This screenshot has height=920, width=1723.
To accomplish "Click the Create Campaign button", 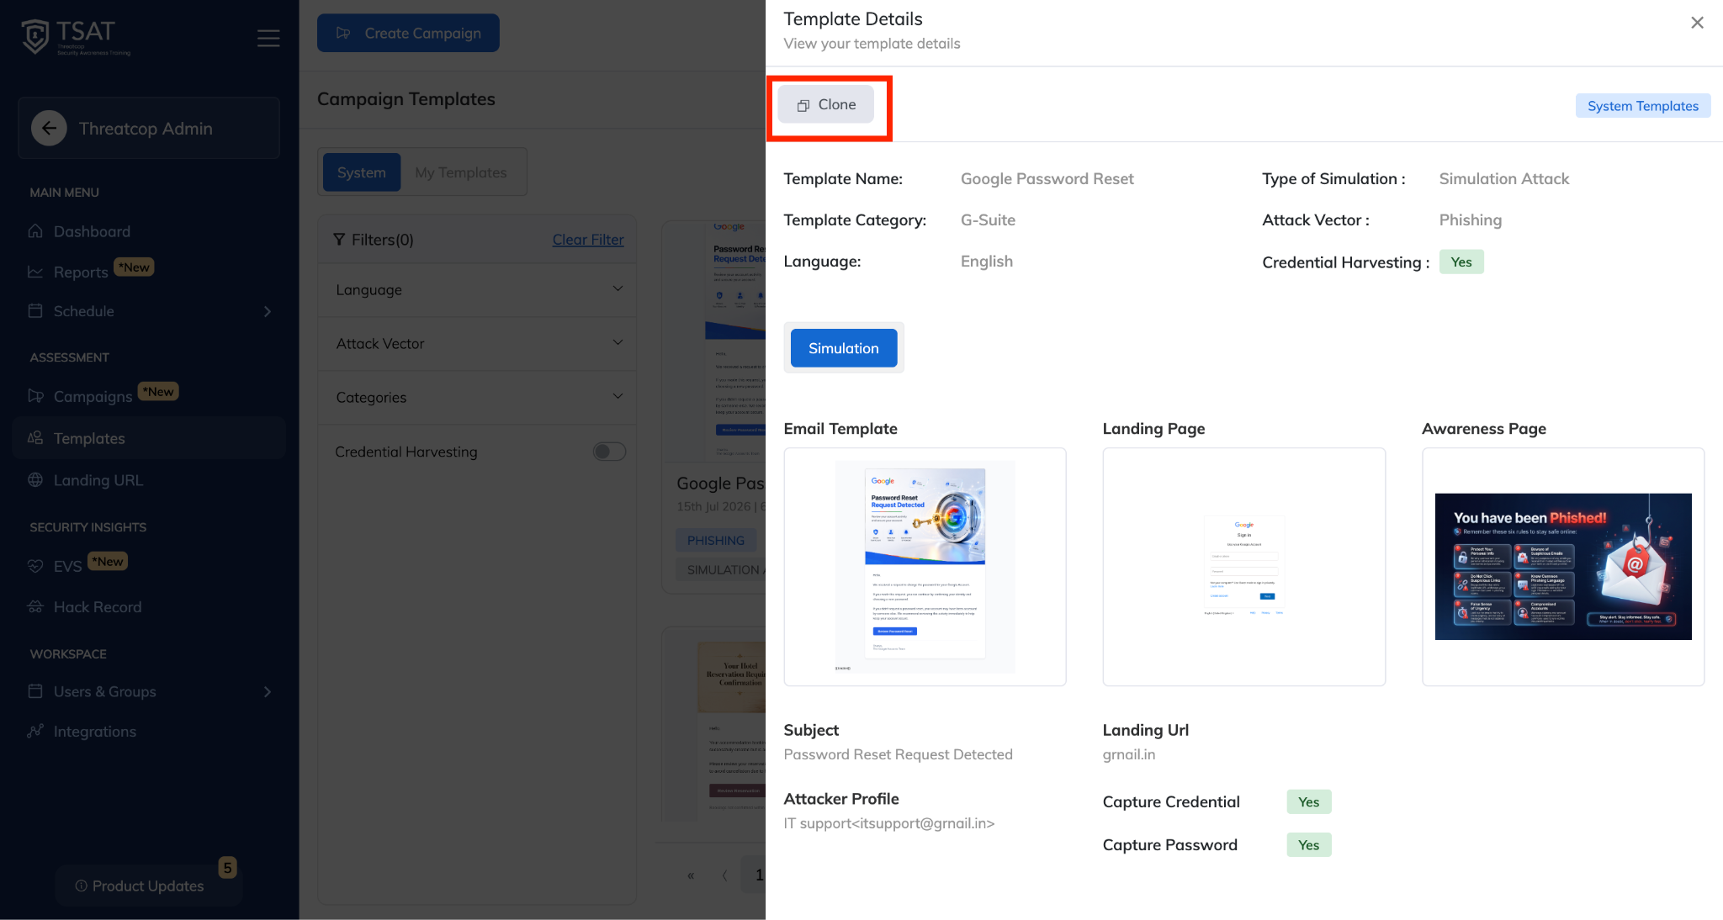I will pyautogui.click(x=408, y=33).
